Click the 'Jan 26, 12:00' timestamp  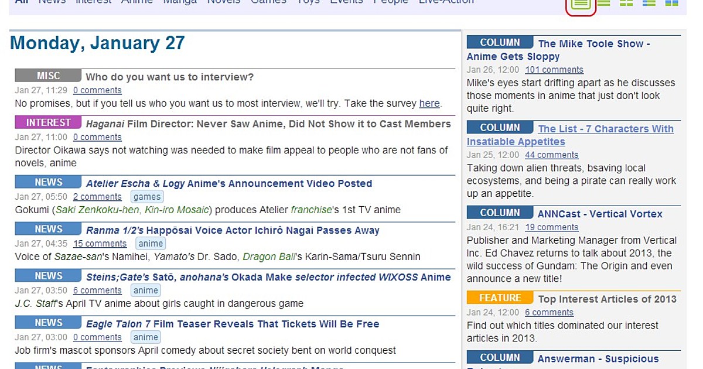493,70
